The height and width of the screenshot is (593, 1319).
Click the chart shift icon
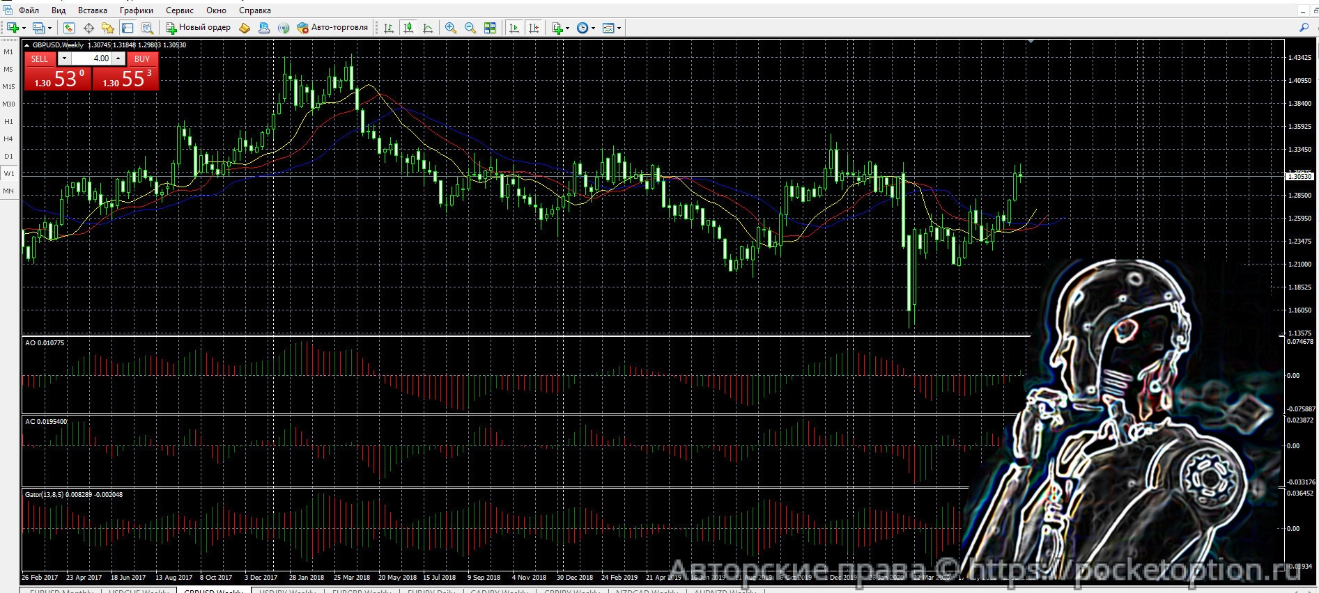[x=534, y=28]
